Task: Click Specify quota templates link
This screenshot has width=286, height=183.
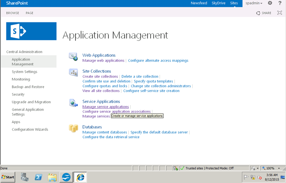Action: point(154,81)
